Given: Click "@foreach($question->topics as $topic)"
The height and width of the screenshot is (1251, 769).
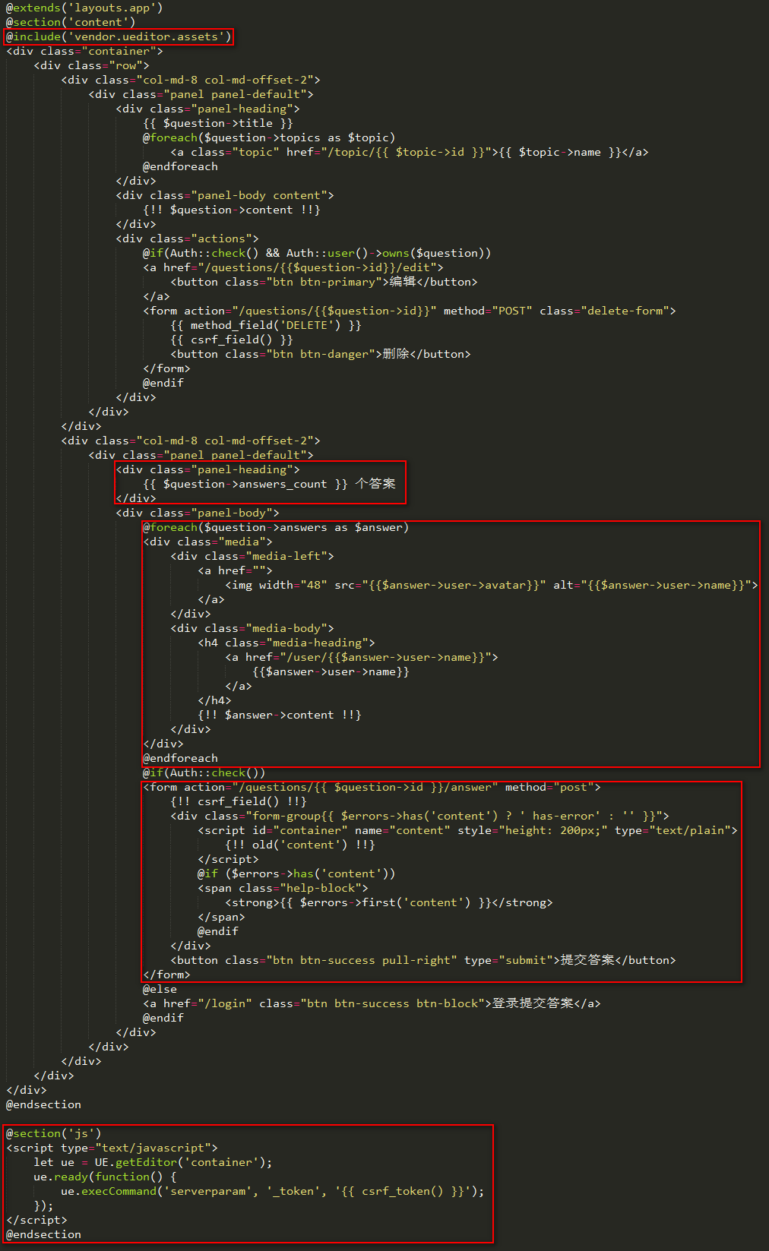Looking at the screenshot, I should tap(269, 137).
